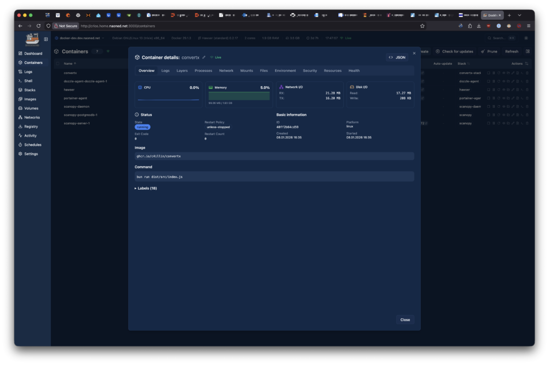The height and width of the screenshot is (365, 549).
Task: Open the Shell sidebar item
Action: [28, 81]
